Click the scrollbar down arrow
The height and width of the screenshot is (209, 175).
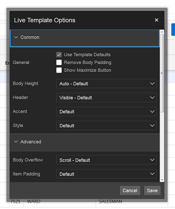click(162, 180)
